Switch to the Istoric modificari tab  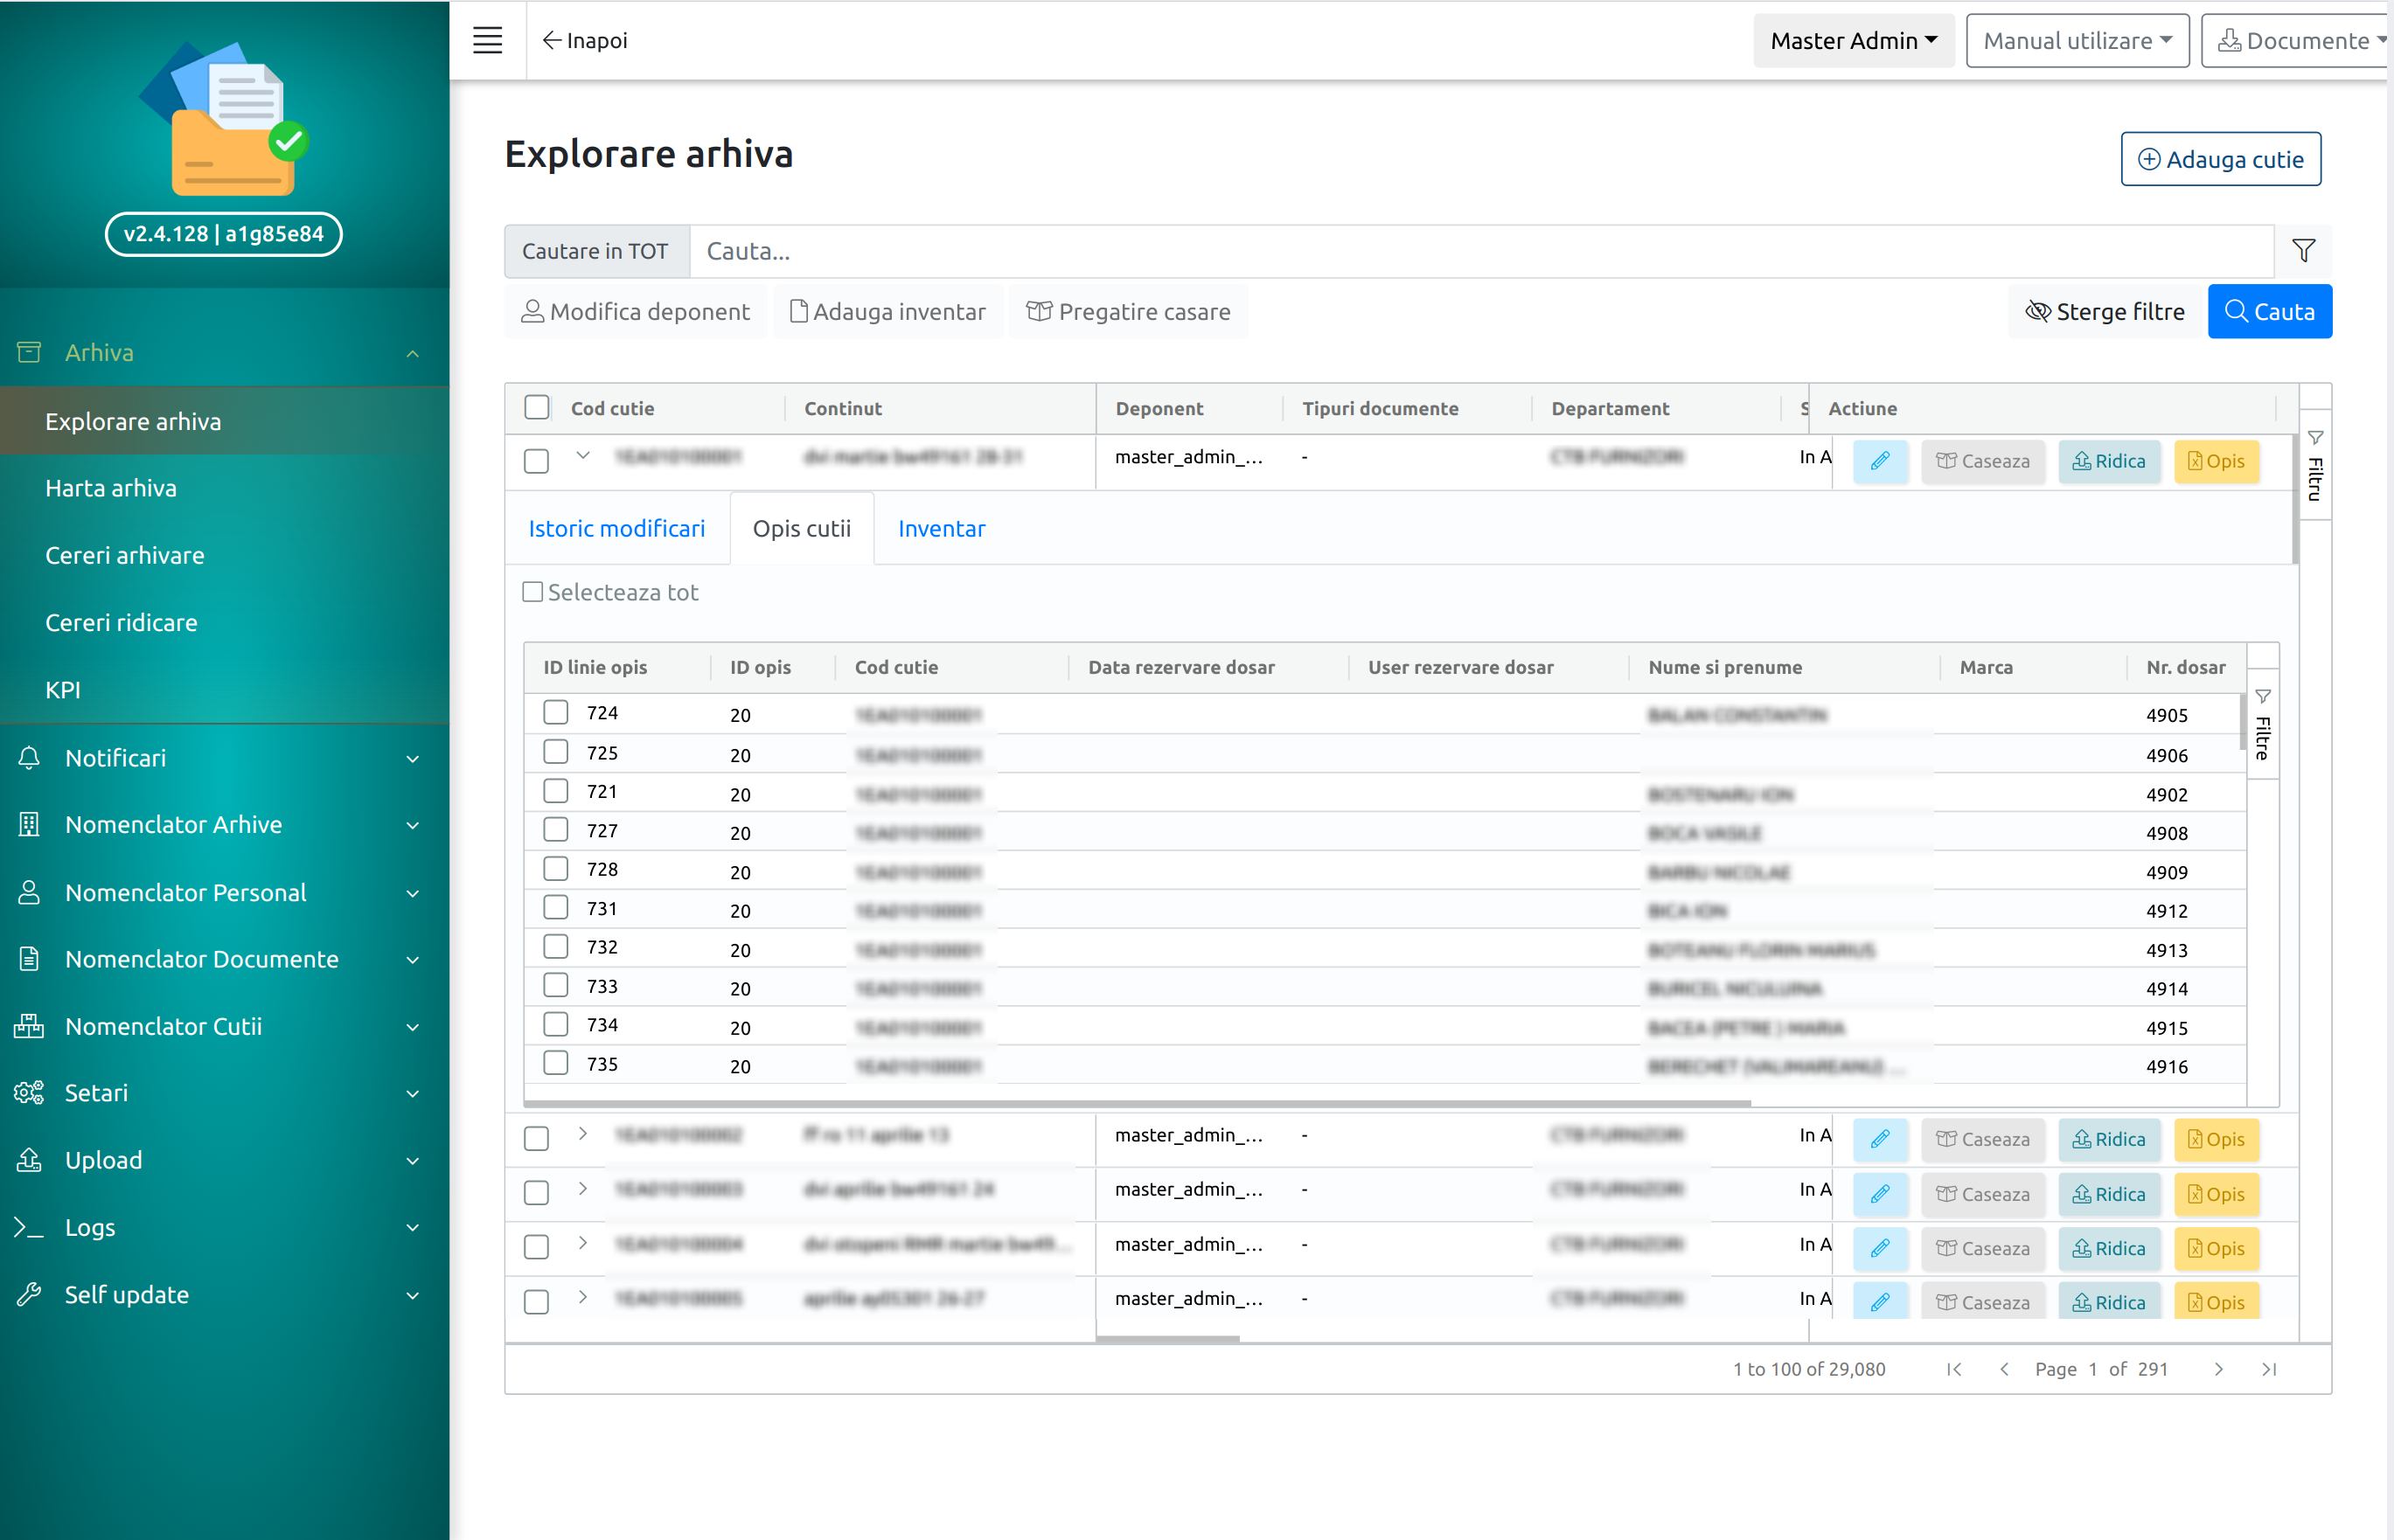click(616, 528)
